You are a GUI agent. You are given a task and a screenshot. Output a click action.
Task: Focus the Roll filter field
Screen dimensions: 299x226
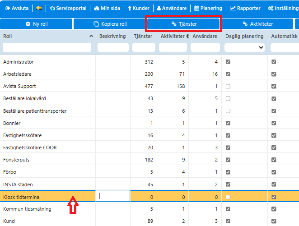tap(47, 47)
